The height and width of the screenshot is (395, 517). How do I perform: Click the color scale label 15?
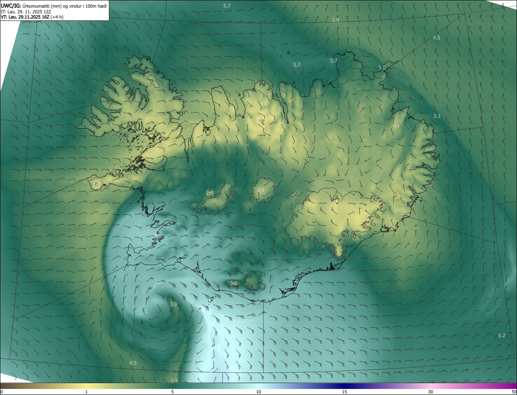pos(345,392)
